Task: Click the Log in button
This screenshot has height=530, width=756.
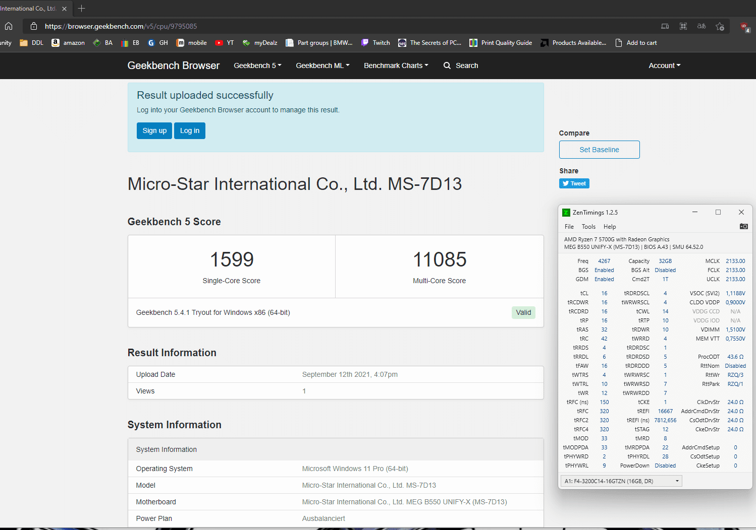Action: click(x=190, y=130)
